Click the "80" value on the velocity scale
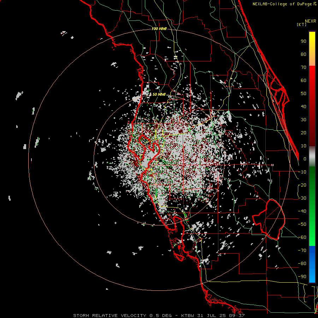This screenshot has height=318, width=318. tap(304, 54)
